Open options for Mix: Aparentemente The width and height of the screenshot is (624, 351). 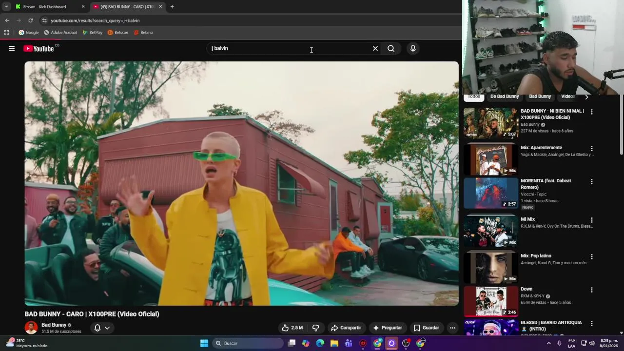tap(592, 148)
